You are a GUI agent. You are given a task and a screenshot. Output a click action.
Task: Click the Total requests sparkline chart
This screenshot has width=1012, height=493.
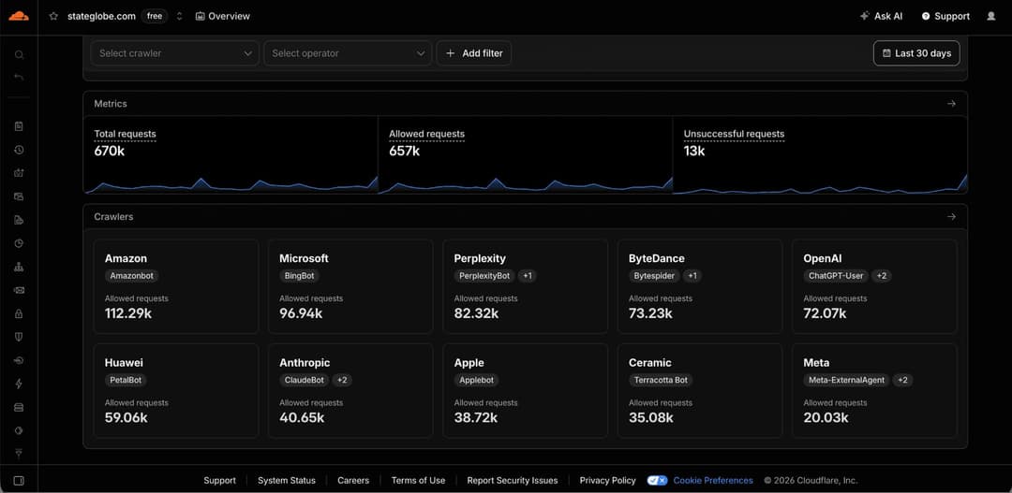(231, 183)
